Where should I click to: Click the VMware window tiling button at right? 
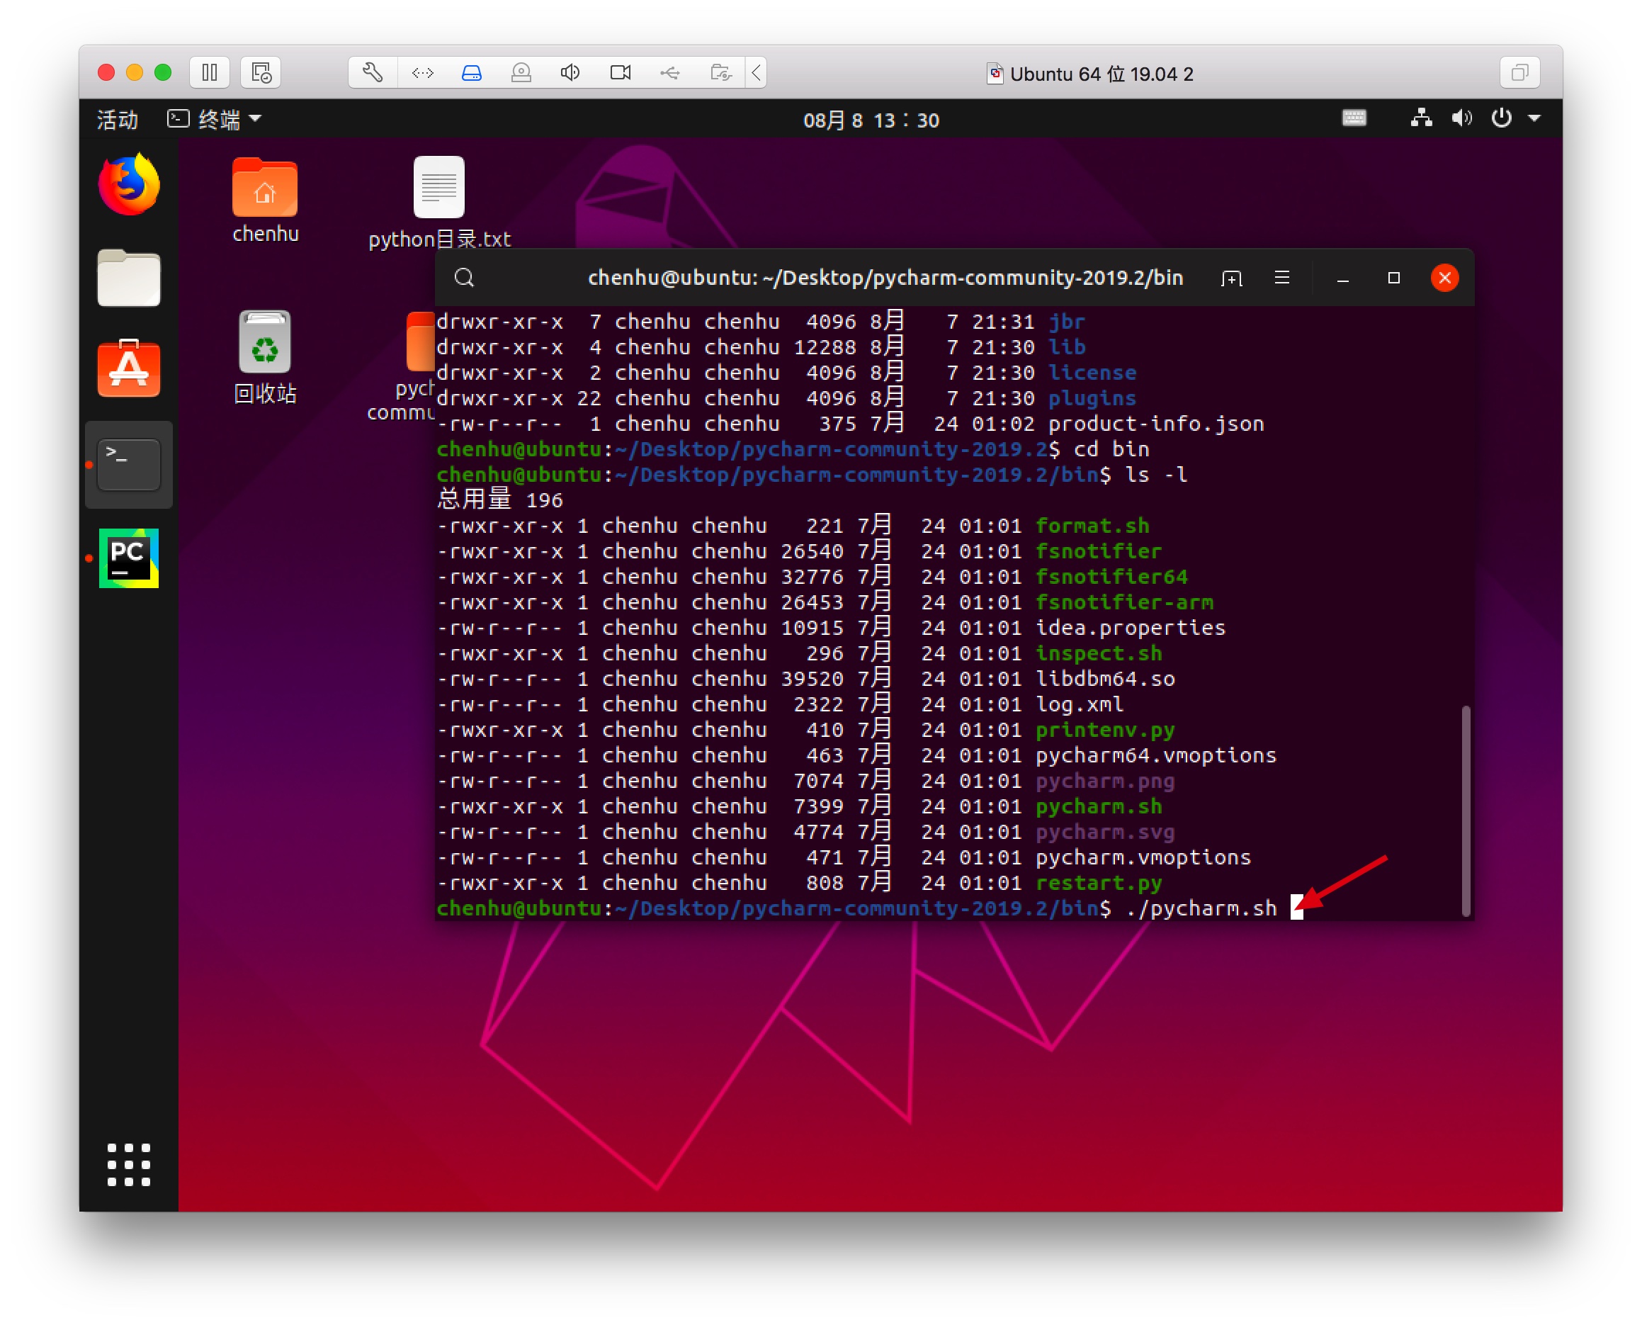pos(1519,72)
